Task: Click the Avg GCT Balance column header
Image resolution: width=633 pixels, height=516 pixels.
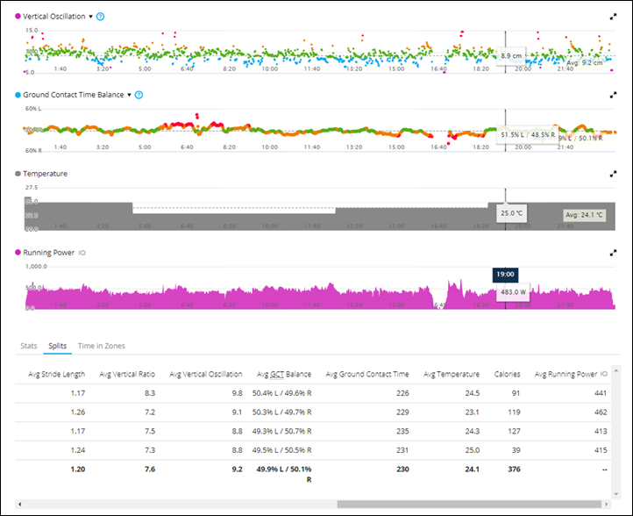Action: coord(284,374)
